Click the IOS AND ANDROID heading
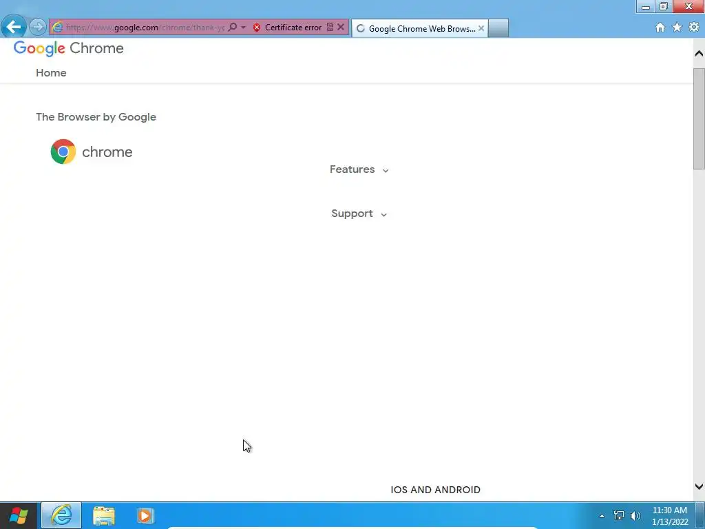The image size is (705, 529). [x=435, y=490]
